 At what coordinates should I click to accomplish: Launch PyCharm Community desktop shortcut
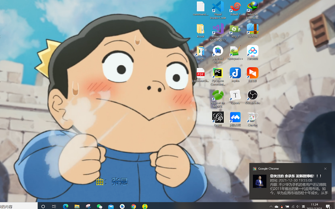pos(218,76)
